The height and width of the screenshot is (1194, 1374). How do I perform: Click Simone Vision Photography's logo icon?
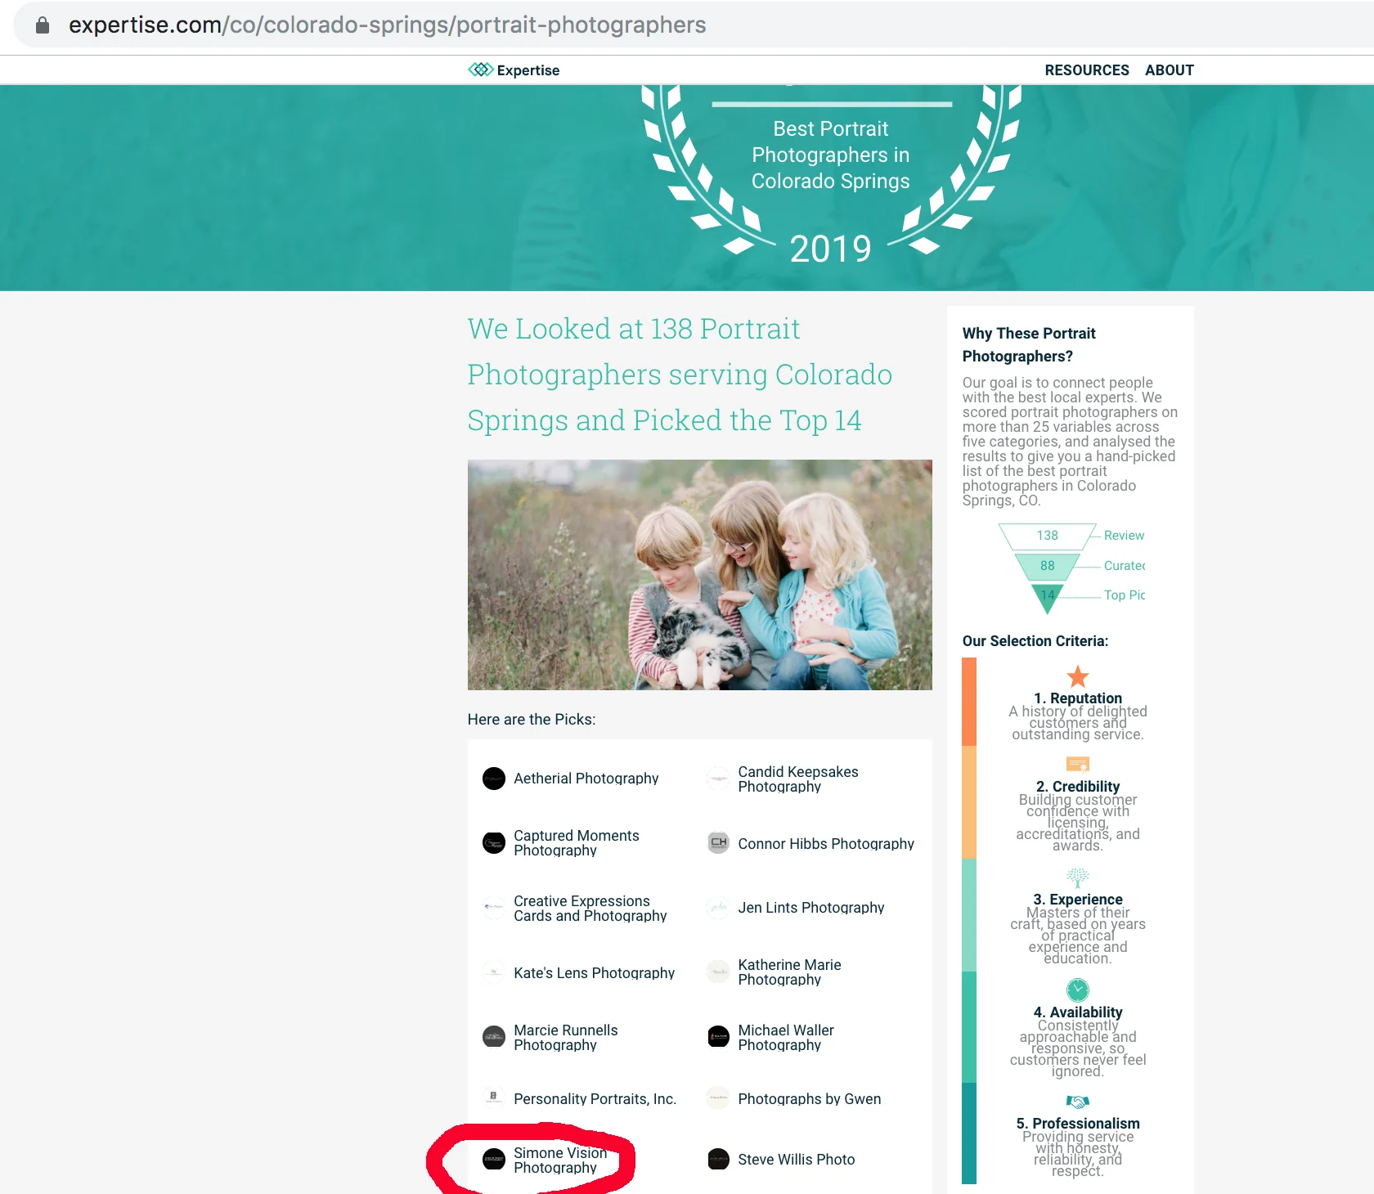[x=494, y=1160]
